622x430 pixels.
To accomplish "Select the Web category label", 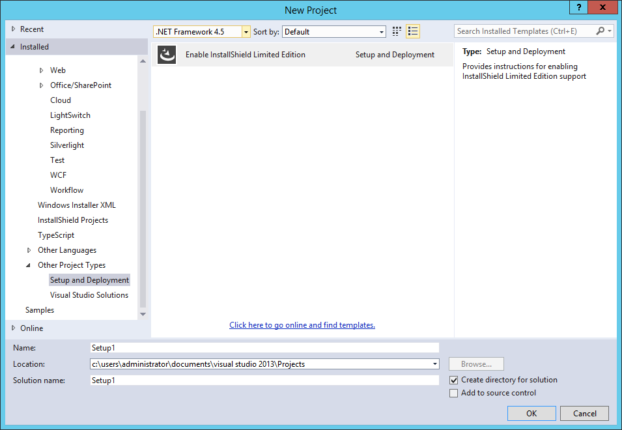I will pos(58,70).
